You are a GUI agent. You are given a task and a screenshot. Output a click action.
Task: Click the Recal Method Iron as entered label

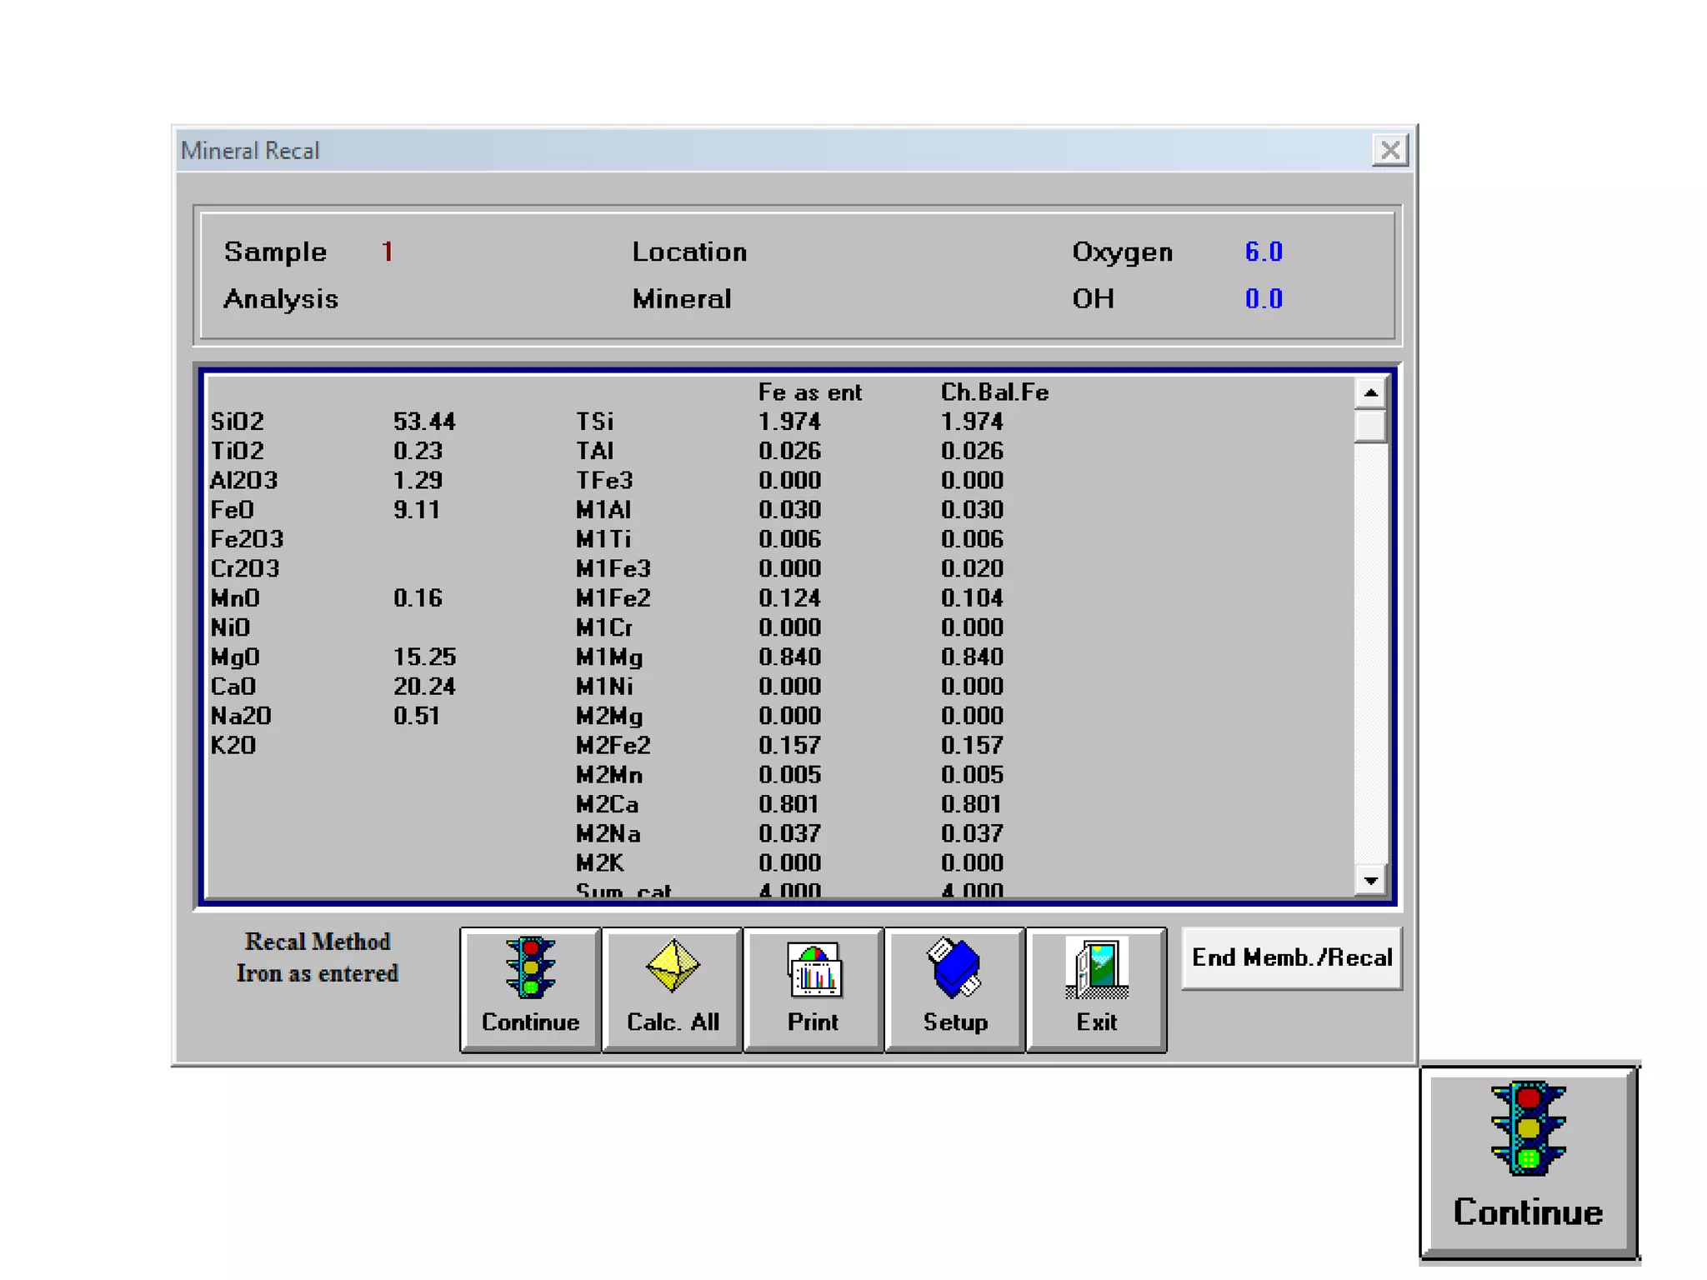(x=317, y=957)
